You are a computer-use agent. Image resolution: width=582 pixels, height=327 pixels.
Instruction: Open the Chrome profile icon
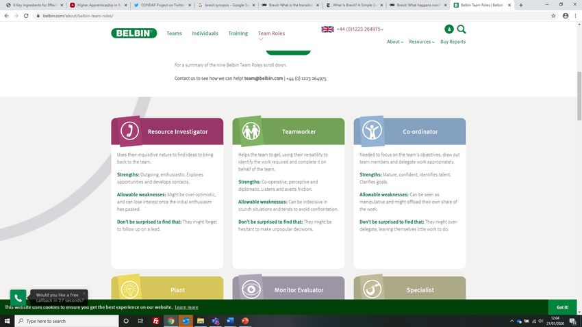(566, 16)
